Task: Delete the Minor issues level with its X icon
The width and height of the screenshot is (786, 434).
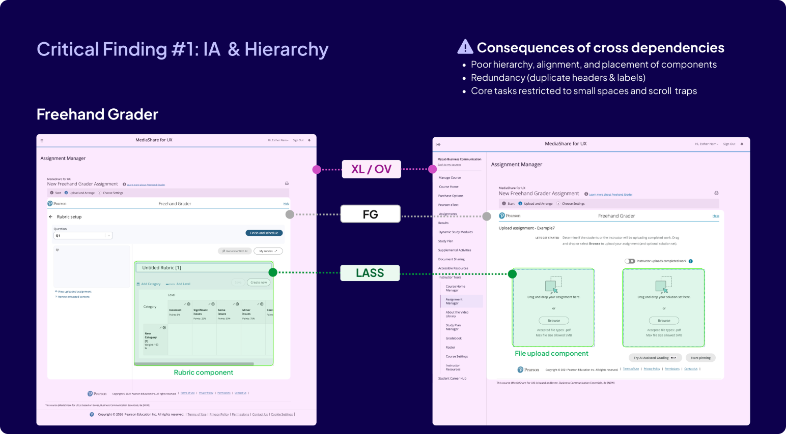Action: (x=262, y=304)
